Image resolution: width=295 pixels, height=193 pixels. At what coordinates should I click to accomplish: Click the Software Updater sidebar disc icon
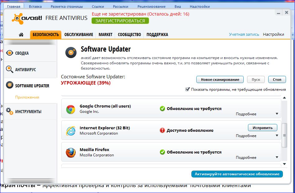click(10, 85)
